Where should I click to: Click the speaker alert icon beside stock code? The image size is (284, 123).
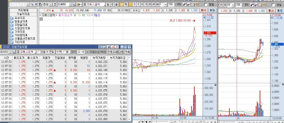[79, 4]
